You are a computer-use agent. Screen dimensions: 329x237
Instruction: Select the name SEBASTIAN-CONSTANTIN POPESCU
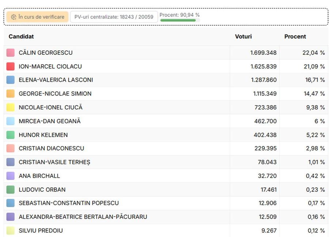69,203
